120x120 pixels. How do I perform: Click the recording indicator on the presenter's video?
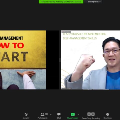coord(66,32)
